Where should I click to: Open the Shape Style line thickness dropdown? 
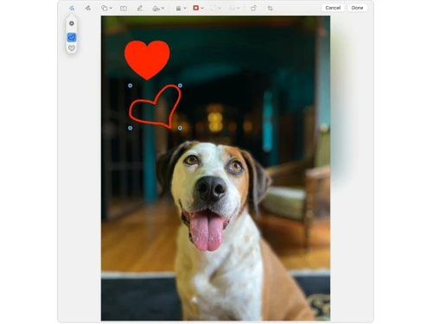(x=181, y=9)
